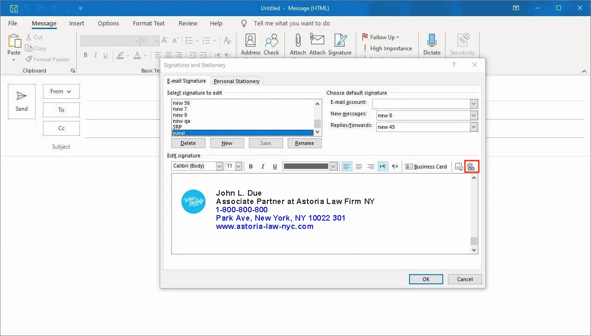This screenshot has width=591, height=336.
Task: Click the signature editor scroll-up arrow
Action: click(474, 178)
